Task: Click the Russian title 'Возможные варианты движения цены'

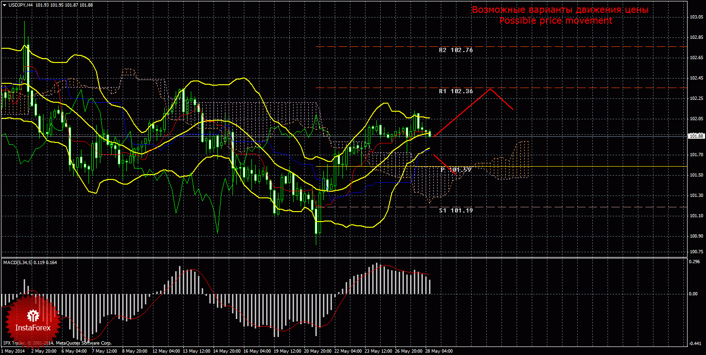Action: tap(560, 10)
